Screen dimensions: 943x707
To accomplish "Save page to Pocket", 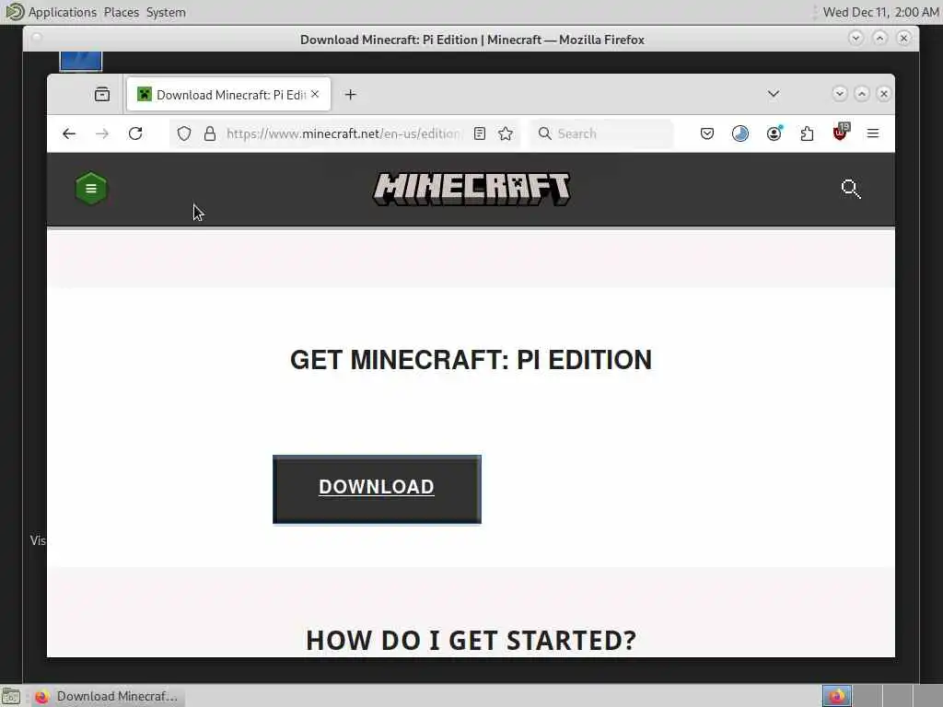I will [707, 133].
